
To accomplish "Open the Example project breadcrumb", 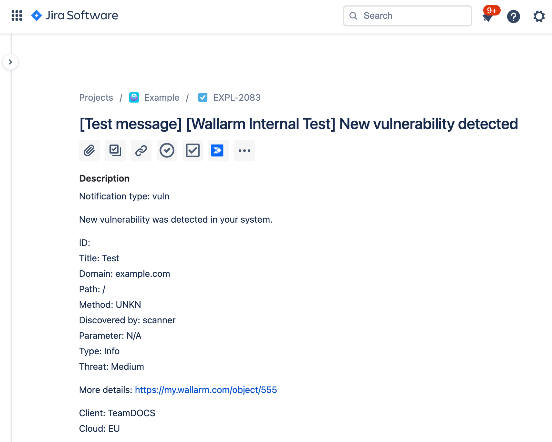I will click(x=161, y=97).
